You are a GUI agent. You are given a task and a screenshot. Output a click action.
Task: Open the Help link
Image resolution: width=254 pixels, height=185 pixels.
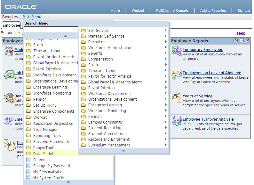point(241,33)
